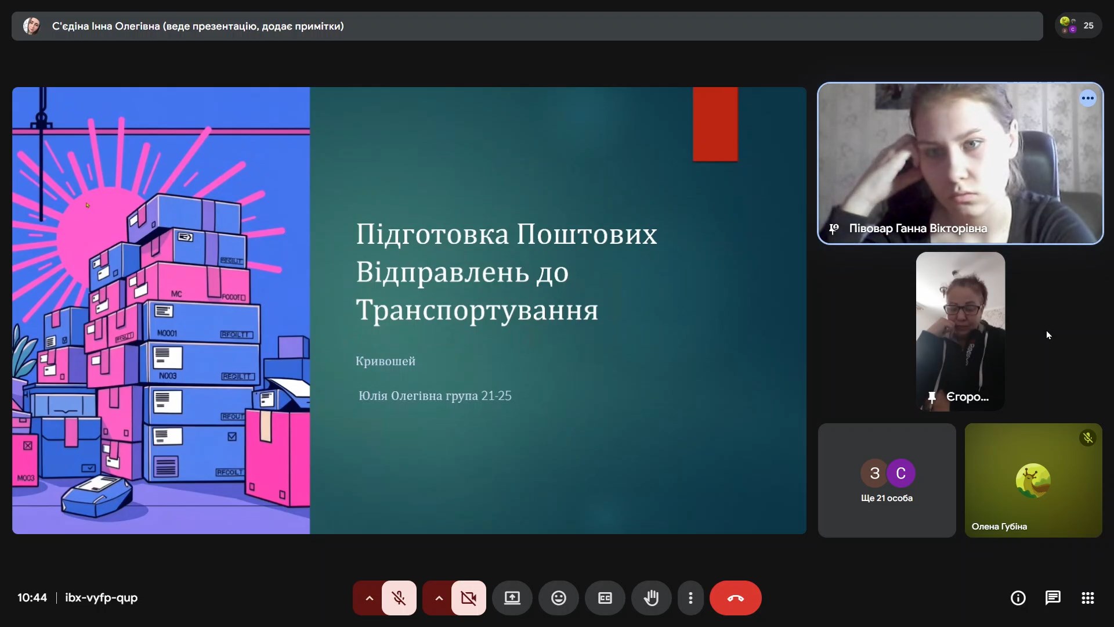Click the red rectangle on the slide

[715, 124]
